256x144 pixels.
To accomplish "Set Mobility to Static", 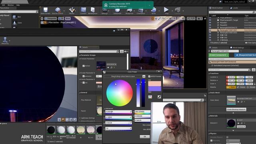I will (x=231, y=87).
